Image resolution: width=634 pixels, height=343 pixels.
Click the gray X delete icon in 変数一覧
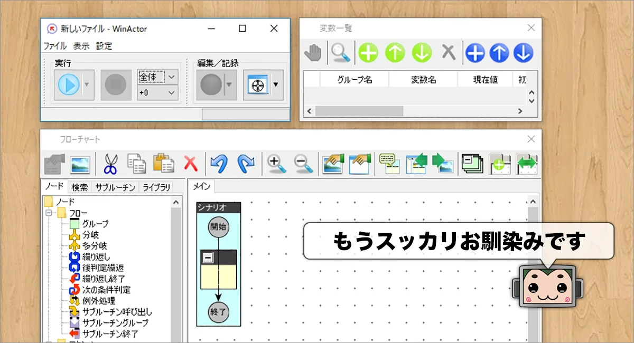point(449,52)
